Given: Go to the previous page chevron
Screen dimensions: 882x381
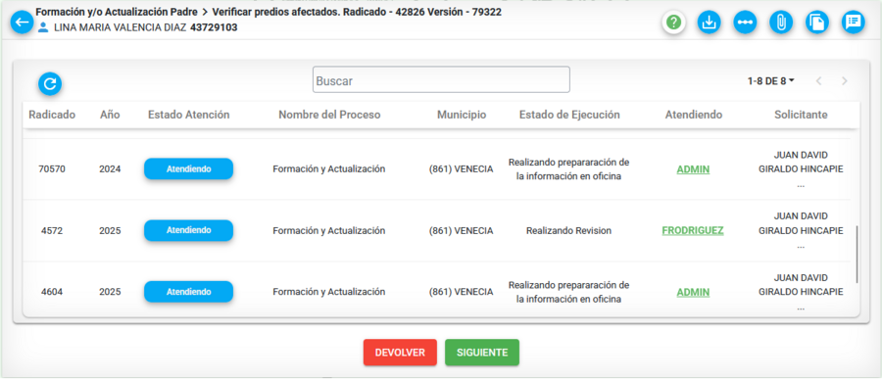Looking at the screenshot, I should click(819, 81).
